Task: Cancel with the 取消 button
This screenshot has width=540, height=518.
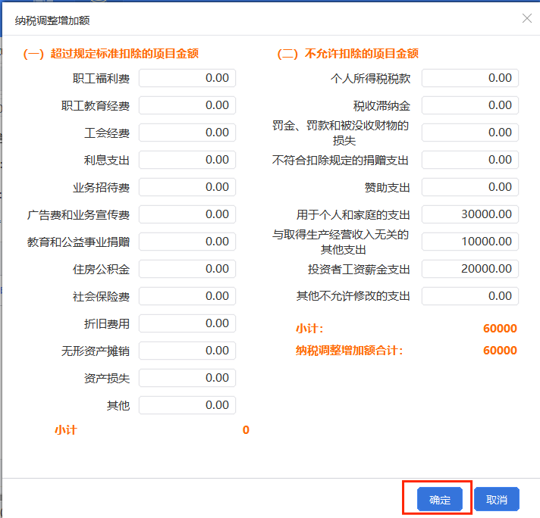Action: pos(496,499)
